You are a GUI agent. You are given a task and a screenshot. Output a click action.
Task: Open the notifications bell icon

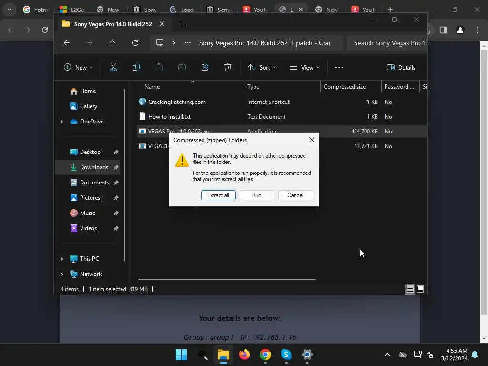point(475,355)
